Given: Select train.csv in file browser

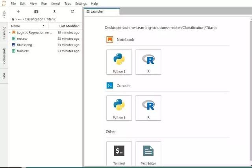Looking at the screenshot, I should coord(45,51).
